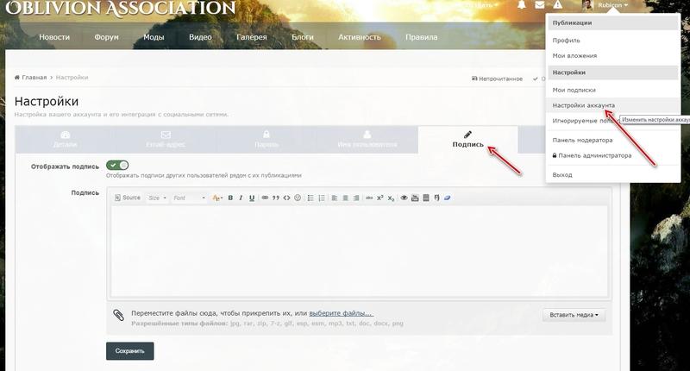Viewport: 690px width, 371px height.
Task: Apply superscript formatting in the editor
Action: [380, 198]
